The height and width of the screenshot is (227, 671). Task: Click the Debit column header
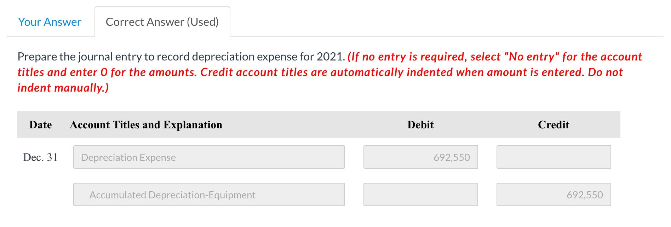tap(420, 124)
